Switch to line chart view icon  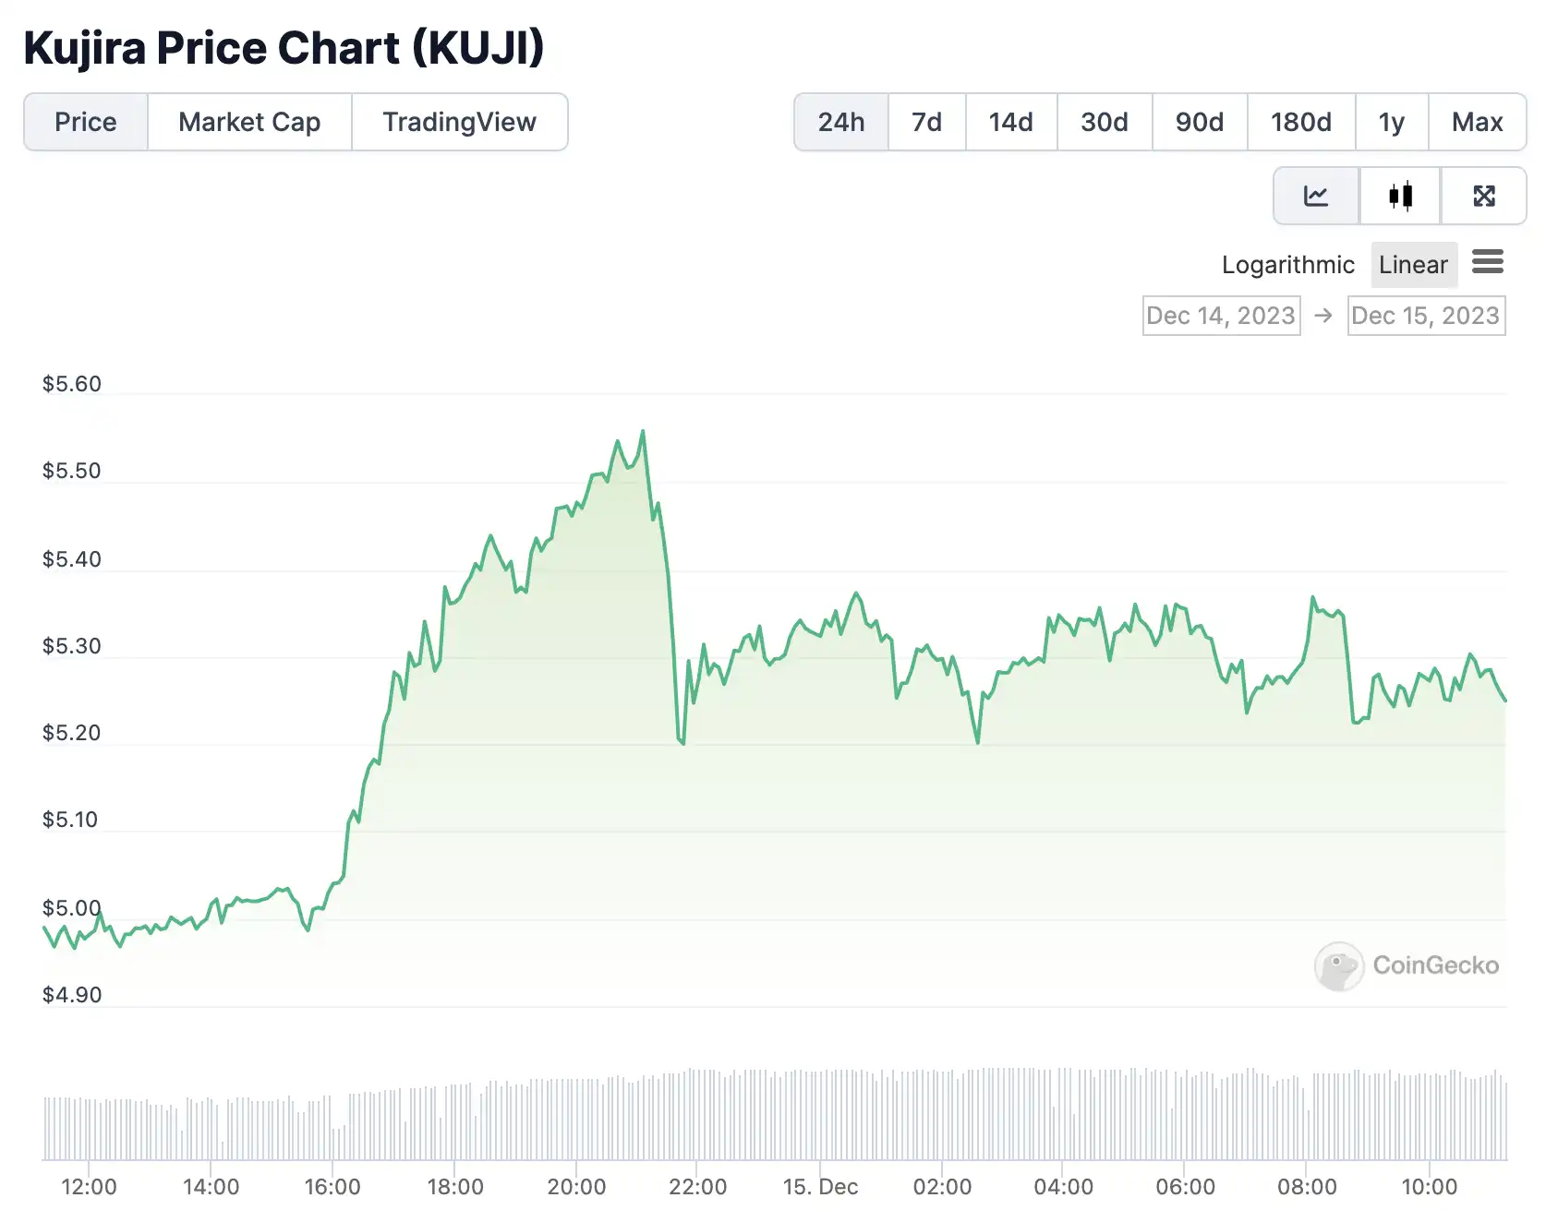pyautogui.click(x=1316, y=196)
